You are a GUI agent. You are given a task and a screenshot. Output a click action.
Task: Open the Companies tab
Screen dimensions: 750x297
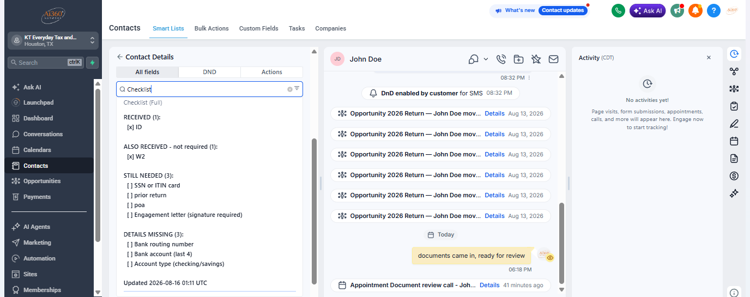click(331, 28)
